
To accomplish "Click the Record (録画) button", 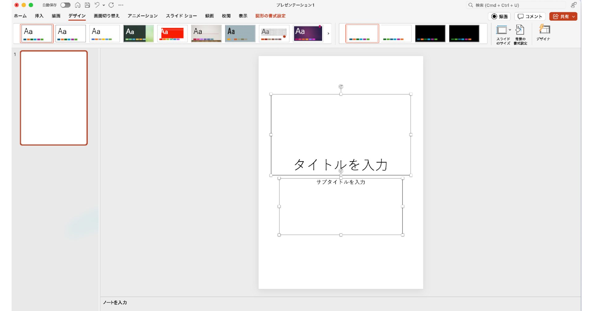I will pyautogui.click(x=499, y=16).
